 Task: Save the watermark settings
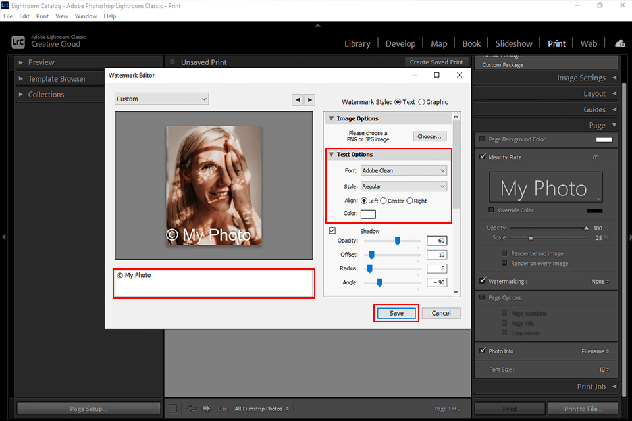(396, 313)
